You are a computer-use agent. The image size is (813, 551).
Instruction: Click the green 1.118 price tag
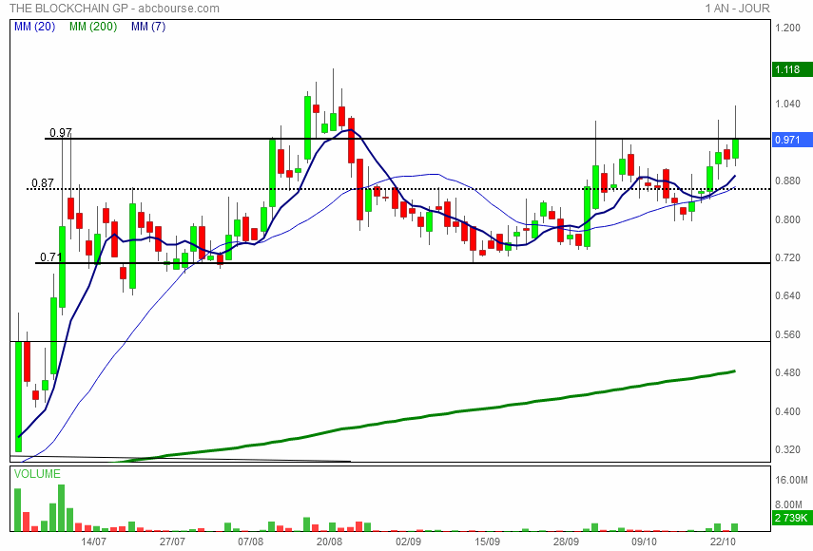click(792, 69)
